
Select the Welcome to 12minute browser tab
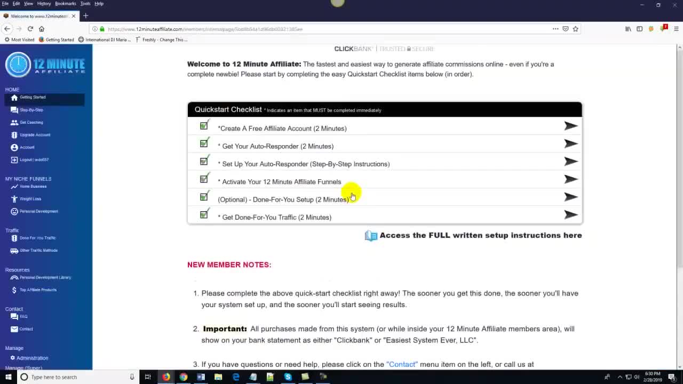tap(40, 16)
